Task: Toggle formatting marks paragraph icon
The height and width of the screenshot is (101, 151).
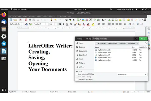Action: click(x=74, y=20)
